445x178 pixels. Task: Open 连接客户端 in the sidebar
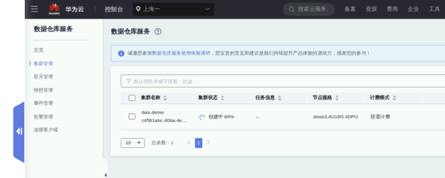point(46,130)
